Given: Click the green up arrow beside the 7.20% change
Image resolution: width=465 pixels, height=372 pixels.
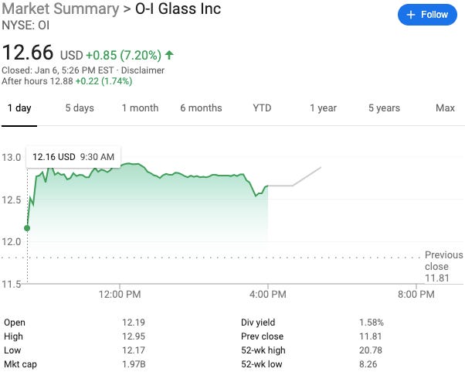Looking at the screenshot, I should (169, 55).
